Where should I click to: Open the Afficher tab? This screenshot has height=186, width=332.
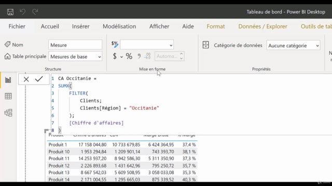(159, 26)
